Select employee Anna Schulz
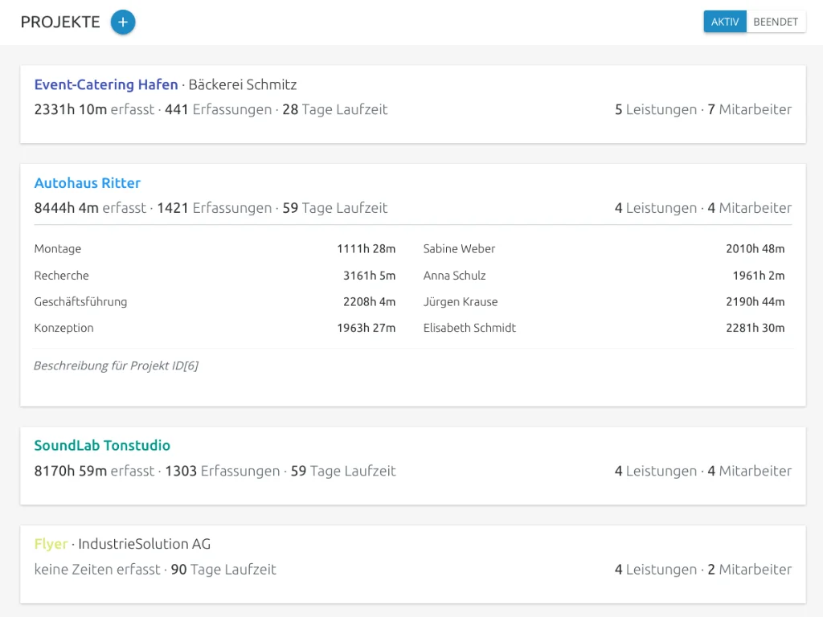 click(x=455, y=276)
